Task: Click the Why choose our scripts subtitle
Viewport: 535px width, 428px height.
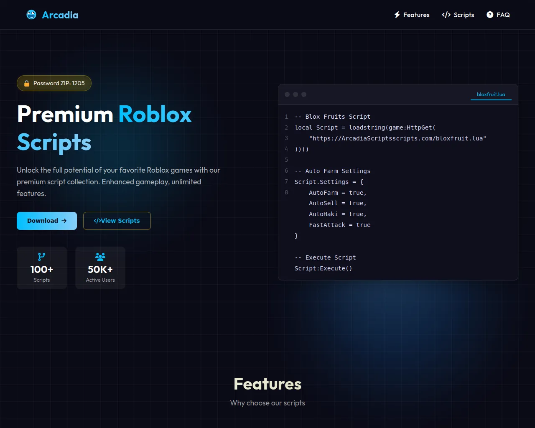Action: [x=267, y=403]
